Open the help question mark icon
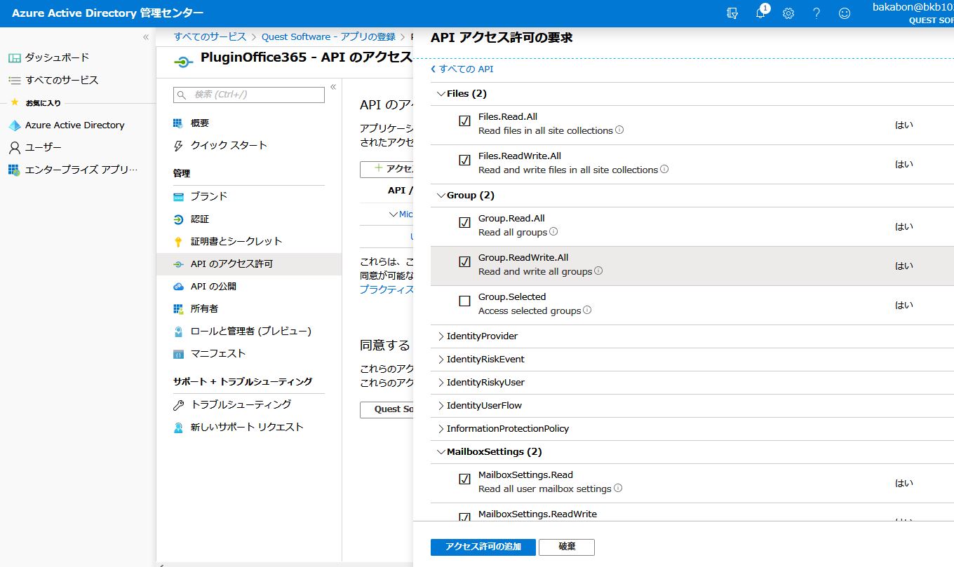Image resolution: width=954 pixels, height=567 pixels. click(817, 13)
